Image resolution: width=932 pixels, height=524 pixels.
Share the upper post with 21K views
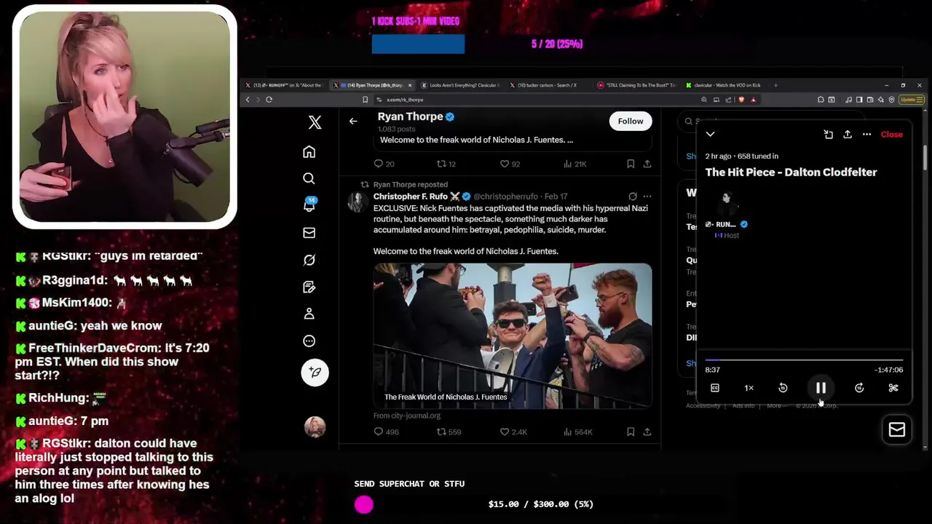(x=647, y=164)
